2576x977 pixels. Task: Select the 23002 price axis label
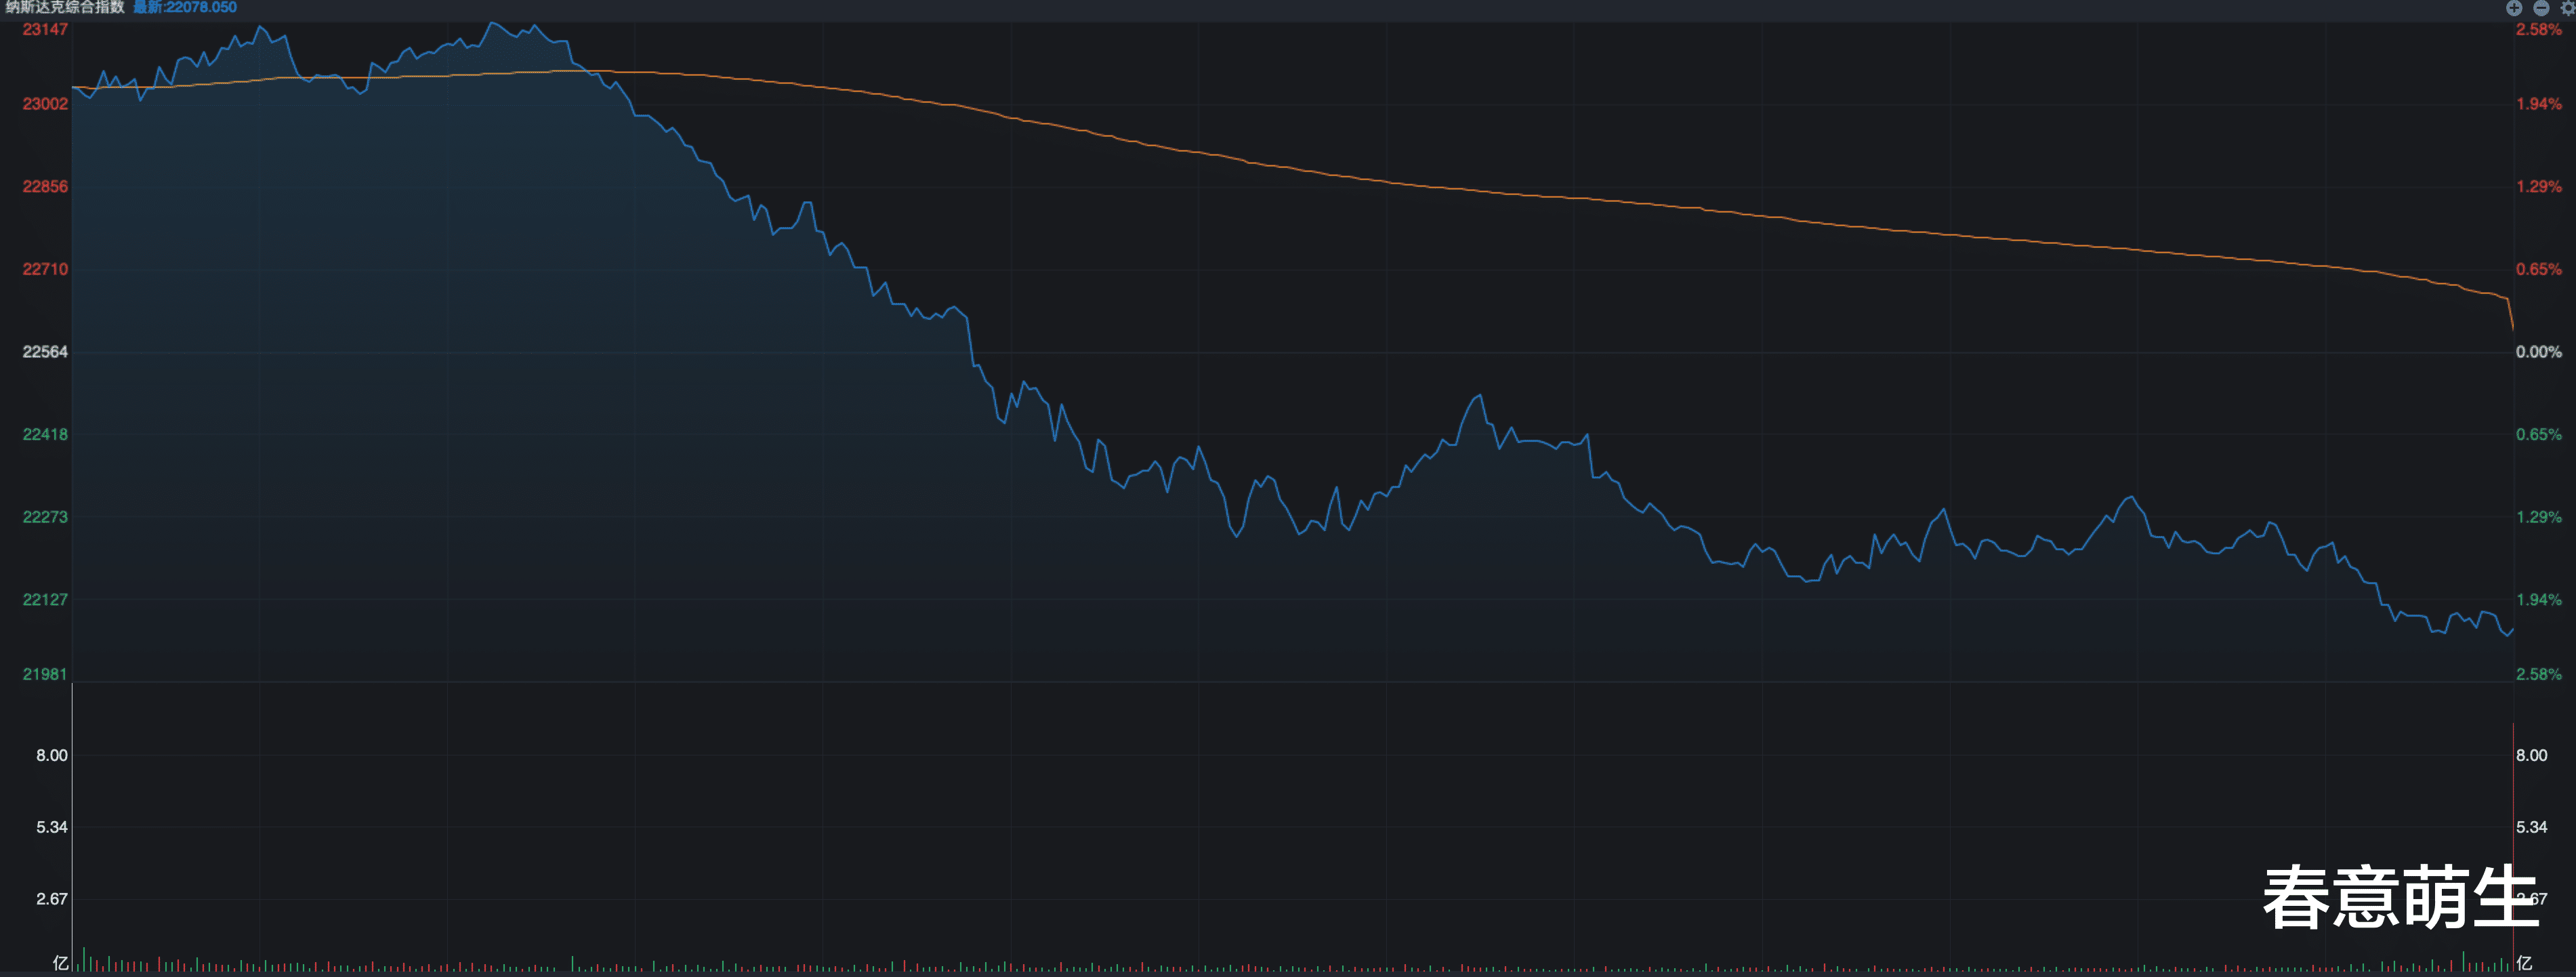45,104
